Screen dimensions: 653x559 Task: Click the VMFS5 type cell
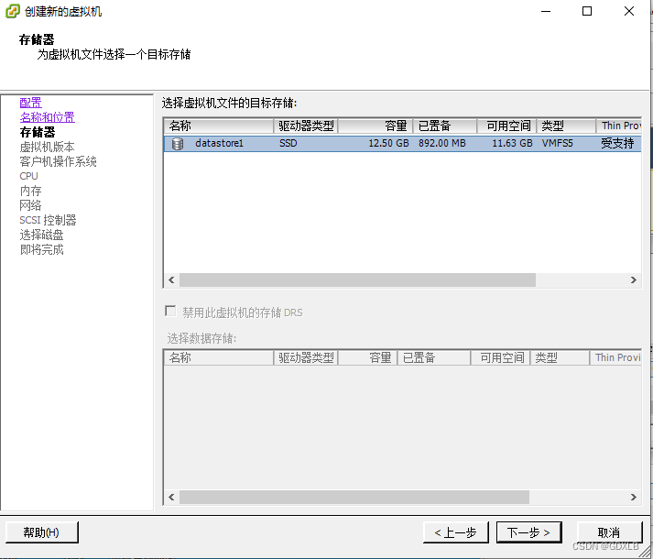[x=557, y=143]
